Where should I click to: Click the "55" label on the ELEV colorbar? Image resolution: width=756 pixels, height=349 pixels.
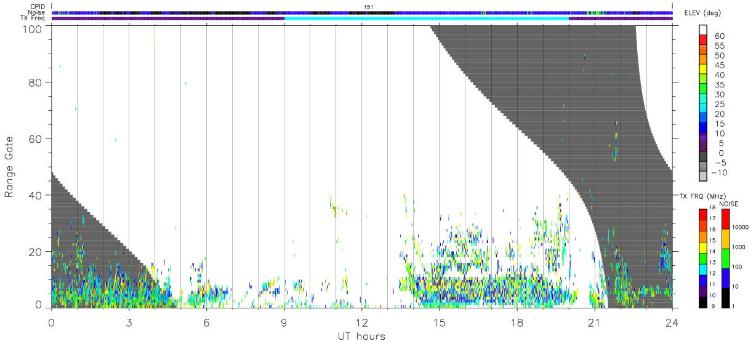[718, 46]
